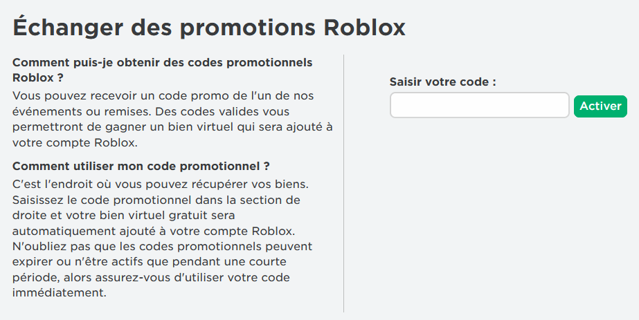Click the final word "immédiatement."
639x320 pixels.
click(x=59, y=293)
